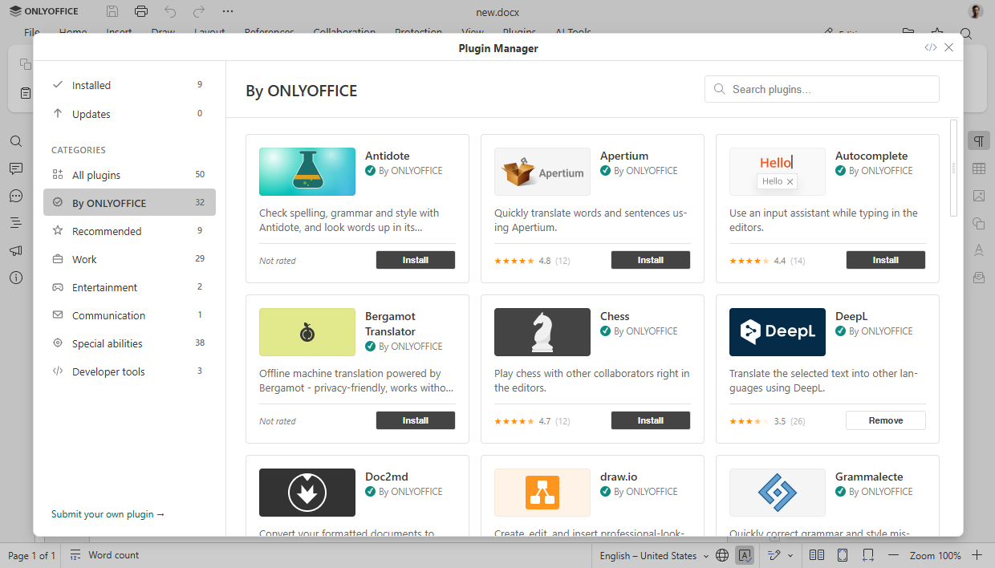995x568 pixels.
Task: Follow the Submit your own plugin link
Action: point(108,514)
